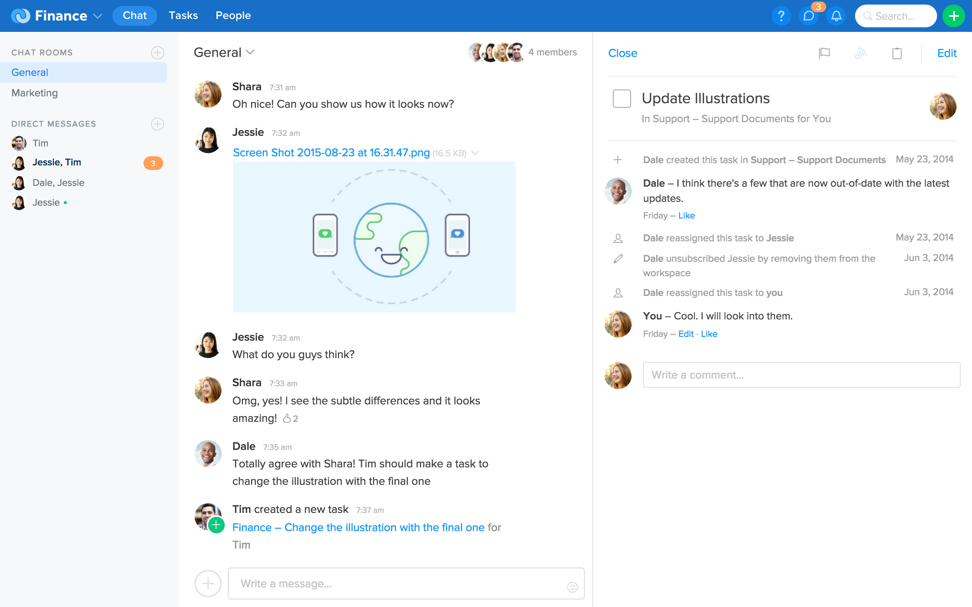Expand the General room dropdown chevron
Image resolution: width=972 pixels, height=607 pixels.
(250, 52)
